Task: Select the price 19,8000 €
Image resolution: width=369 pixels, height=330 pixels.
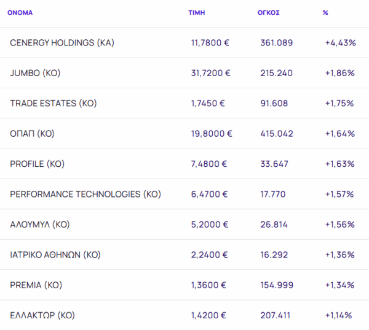Action: tap(212, 134)
